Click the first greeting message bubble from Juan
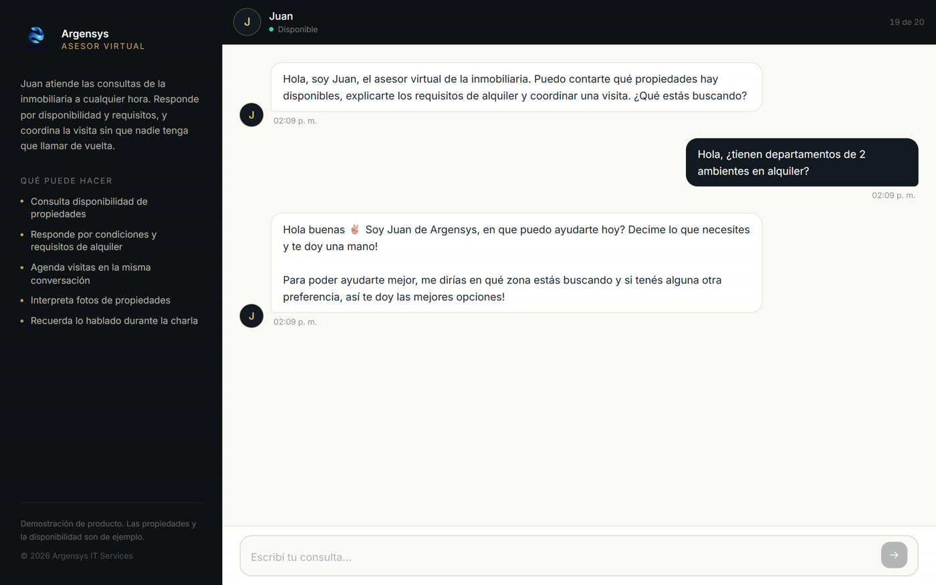Screen dimensions: 936x585 pos(516,87)
